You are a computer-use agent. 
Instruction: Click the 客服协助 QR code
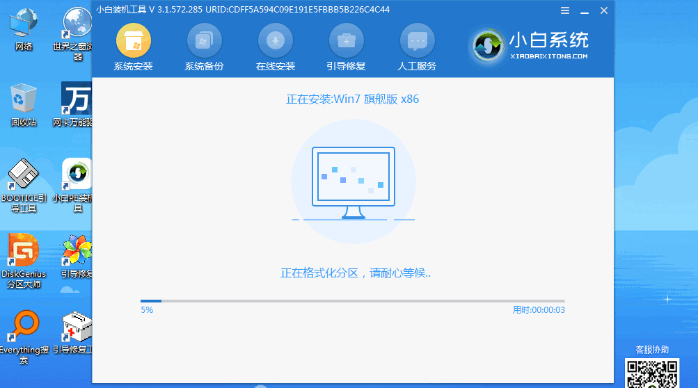click(651, 373)
